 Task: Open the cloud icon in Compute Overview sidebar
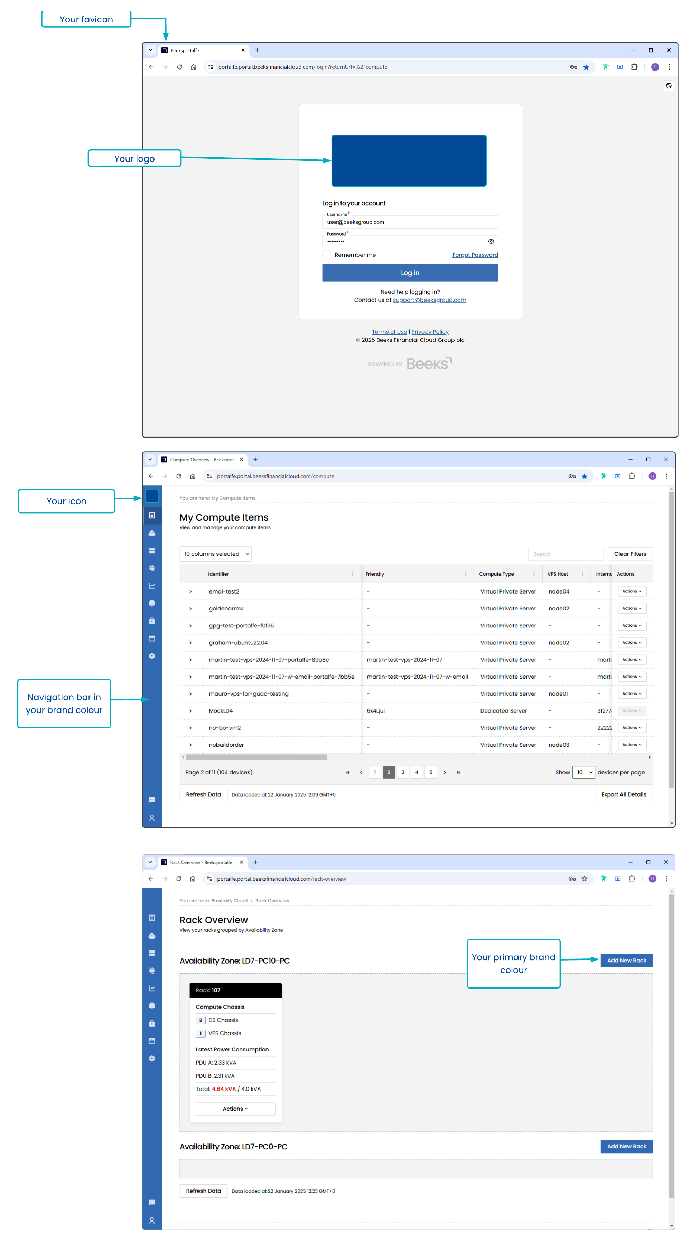[152, 533]
